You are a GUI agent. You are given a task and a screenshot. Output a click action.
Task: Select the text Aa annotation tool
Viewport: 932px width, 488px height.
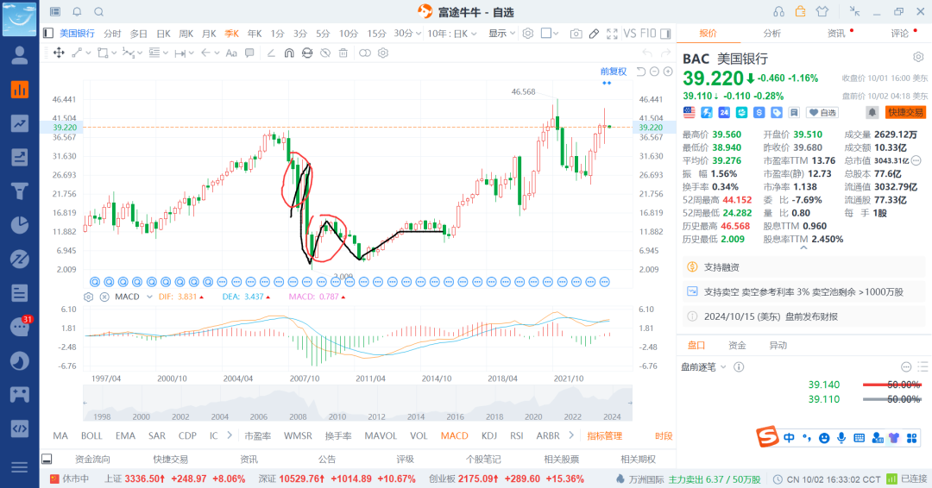(231, 53)
